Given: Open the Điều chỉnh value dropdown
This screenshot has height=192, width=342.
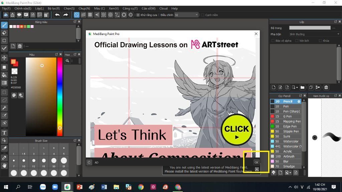Looking at the screenshot, I should (x=186, y=15).
